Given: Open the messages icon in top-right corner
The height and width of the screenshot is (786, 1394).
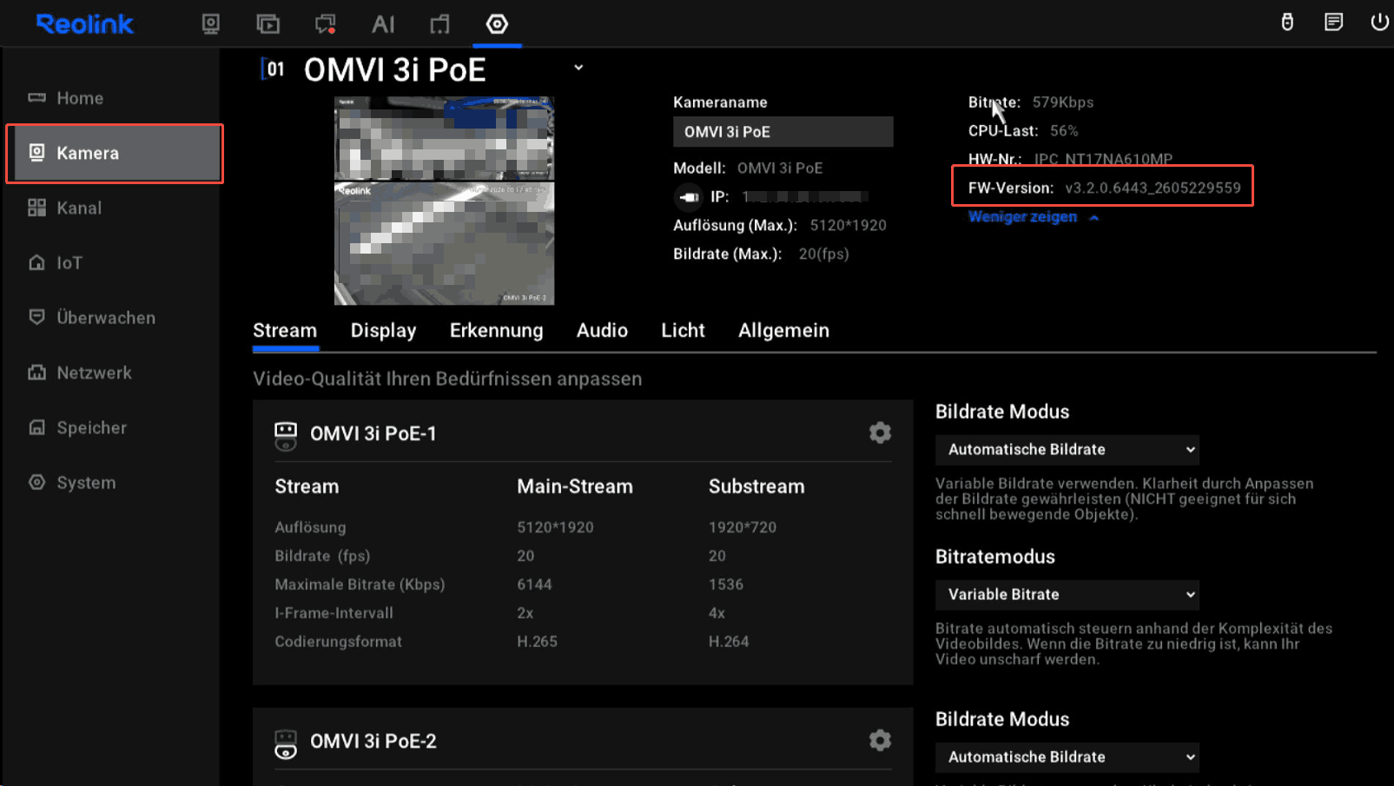Looking at the screenshot, I should (1334, 22).
